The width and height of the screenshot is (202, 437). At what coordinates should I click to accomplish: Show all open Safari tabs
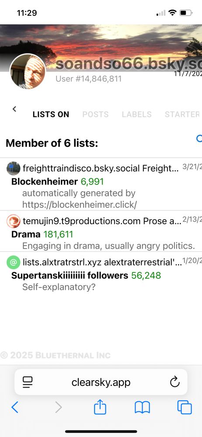(x=185, y=407)
